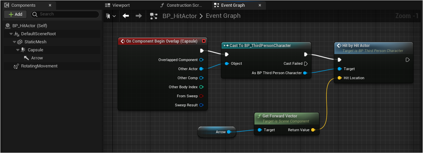The height and width of the screenshot is (153, 423).
Task: Click As BP Third Person Character pin
Action: coord(305,73)
